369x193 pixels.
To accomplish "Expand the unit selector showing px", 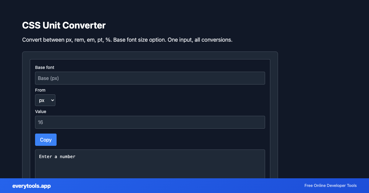I will [x=45, y=100].
